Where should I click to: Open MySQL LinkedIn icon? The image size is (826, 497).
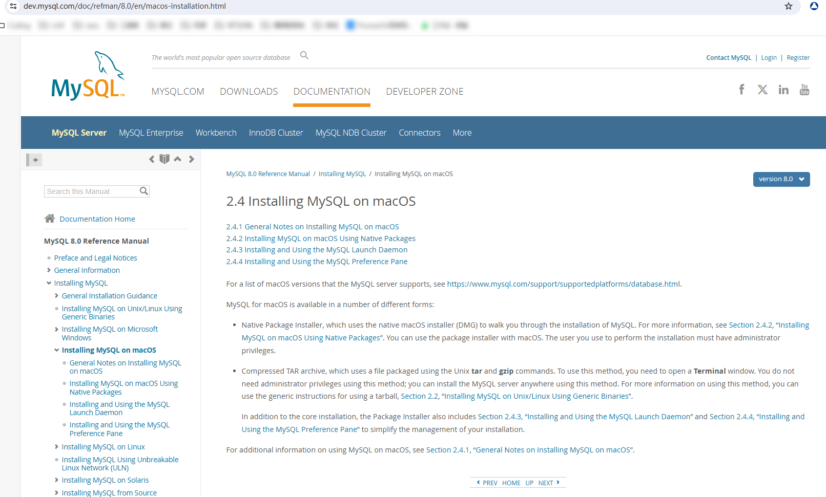[x=783, y=90]
